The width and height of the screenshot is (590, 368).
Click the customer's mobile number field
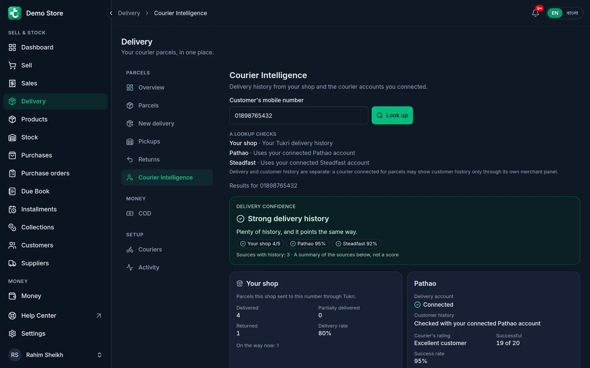click(x=299, y=116)
